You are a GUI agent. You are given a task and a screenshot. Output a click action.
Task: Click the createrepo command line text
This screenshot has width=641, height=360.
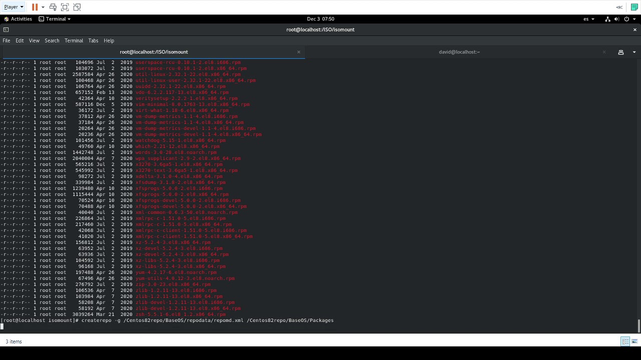[207, 320]
